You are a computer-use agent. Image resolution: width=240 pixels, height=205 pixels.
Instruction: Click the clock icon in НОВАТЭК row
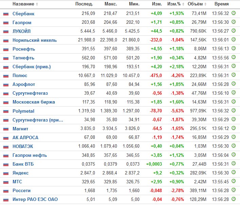[234, 146]
